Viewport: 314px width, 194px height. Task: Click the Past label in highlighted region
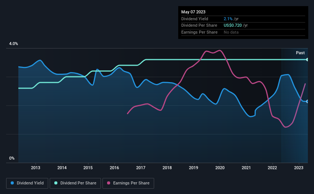300,53
